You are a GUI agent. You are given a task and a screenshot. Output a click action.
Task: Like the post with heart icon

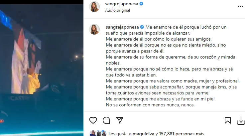point(93,120)
